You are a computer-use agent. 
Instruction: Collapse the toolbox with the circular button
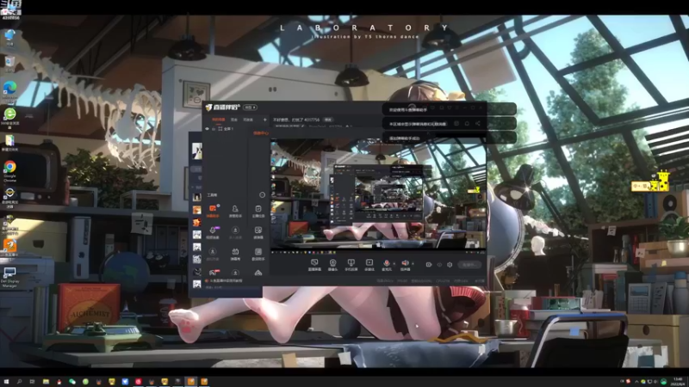262,195
